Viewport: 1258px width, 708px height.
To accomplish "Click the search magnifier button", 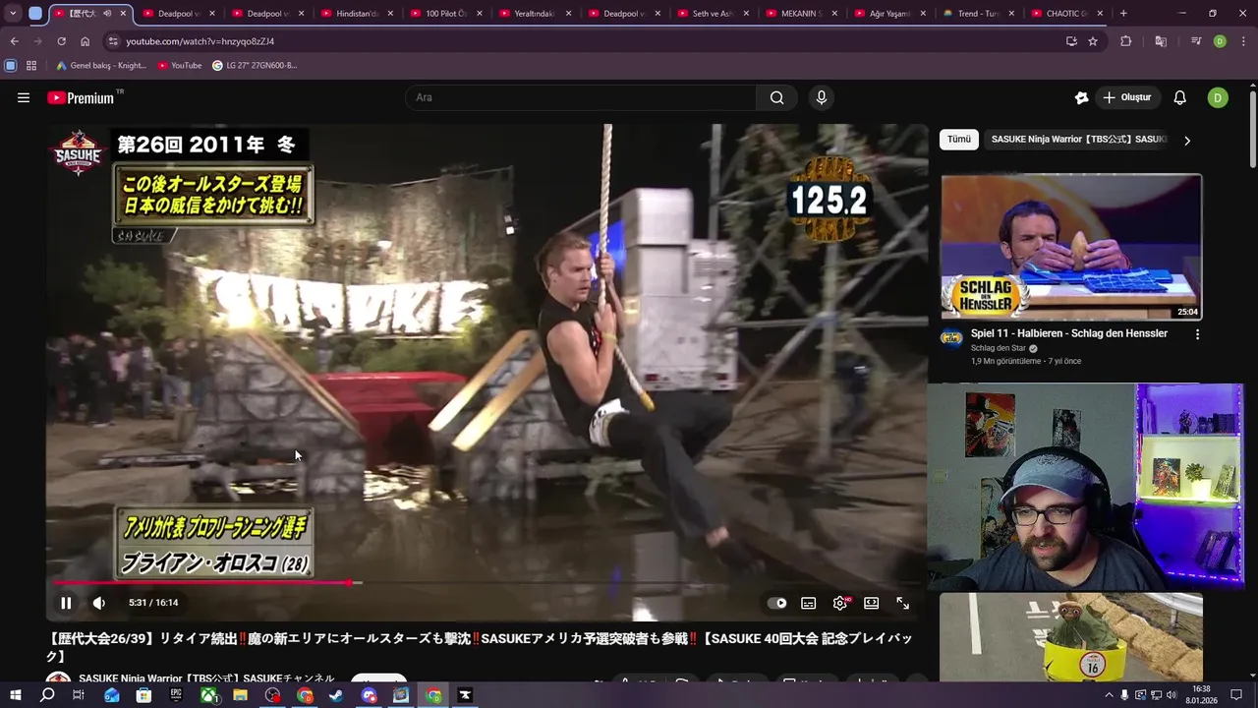I will (777, 97).
